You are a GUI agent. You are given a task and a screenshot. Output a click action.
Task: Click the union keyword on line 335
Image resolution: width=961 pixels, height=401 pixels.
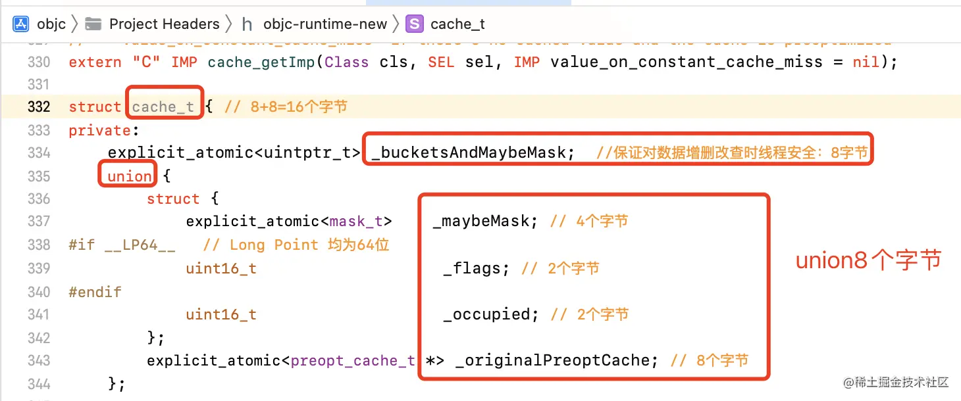pos(129,176)
